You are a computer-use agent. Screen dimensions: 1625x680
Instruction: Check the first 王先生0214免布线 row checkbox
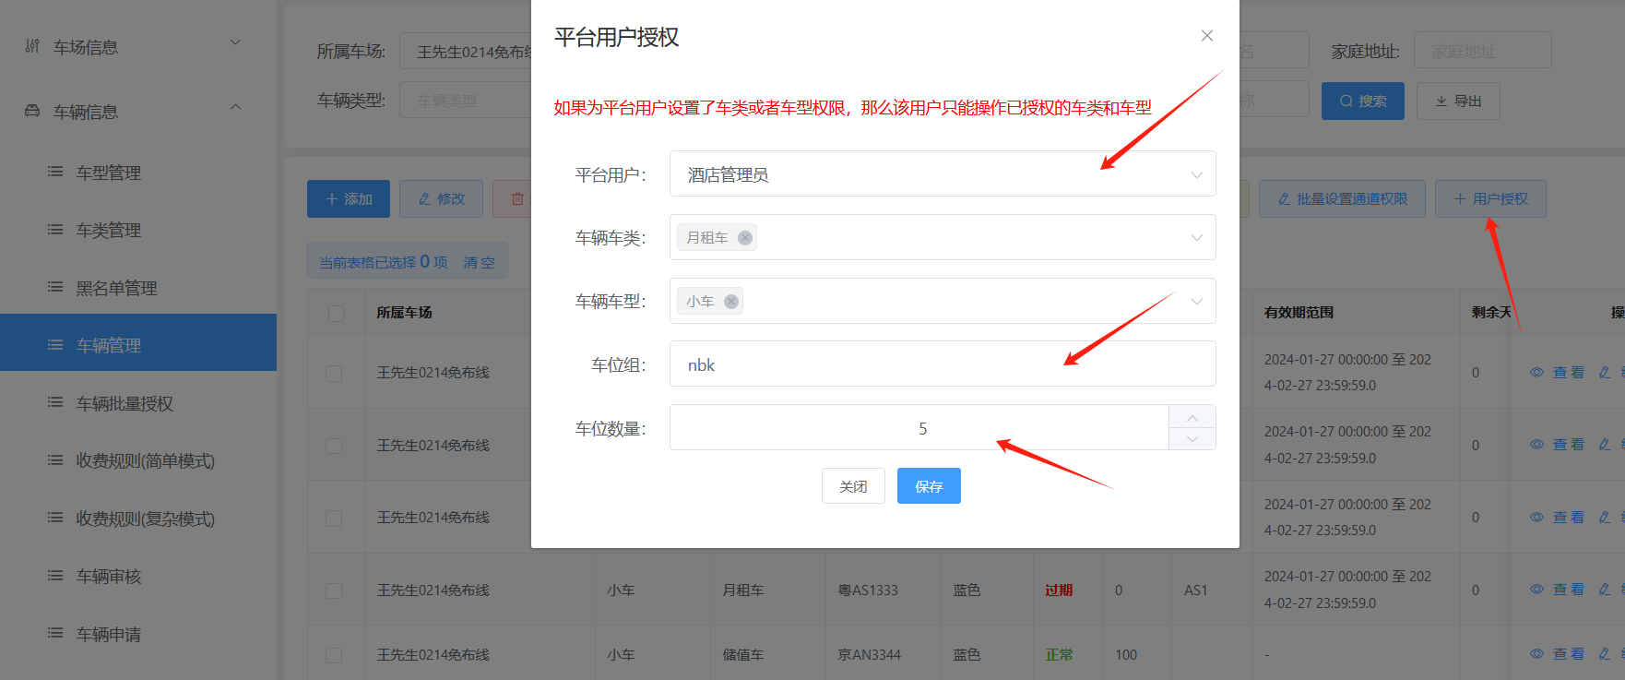point(334,373)
